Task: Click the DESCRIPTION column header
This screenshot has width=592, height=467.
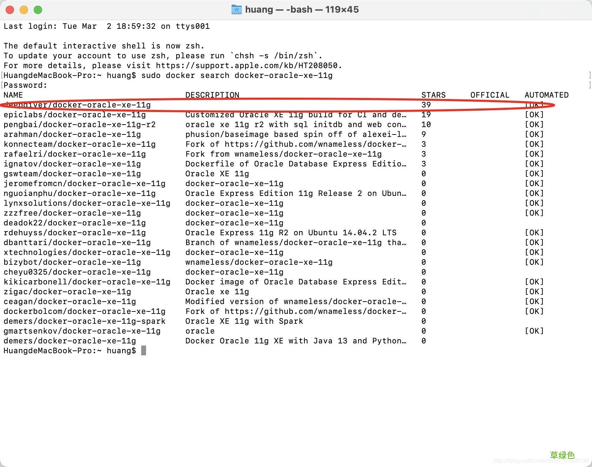Action: click(x=212, y=95)
